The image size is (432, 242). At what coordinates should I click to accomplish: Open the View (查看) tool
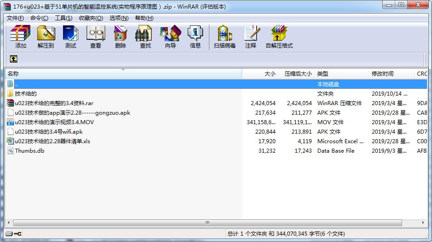point(96,37)
